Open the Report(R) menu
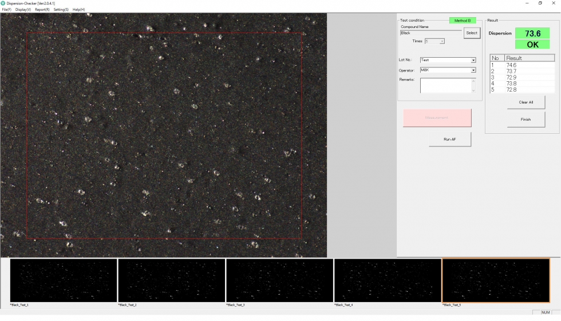The image size is (561, 321). tap(42, 10)
